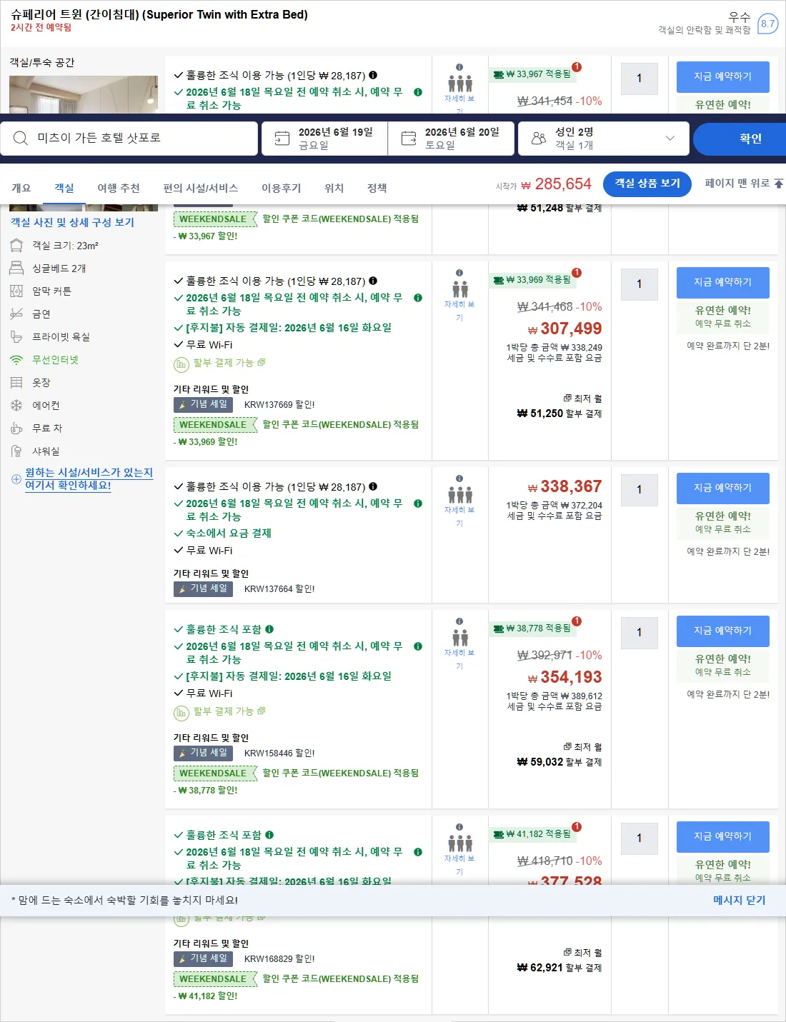Screen dimensions: 786x1022
Task: Focus the hotel search field 미즈이 가든 호텔 삿포로
Action: (x=129, y=139)
